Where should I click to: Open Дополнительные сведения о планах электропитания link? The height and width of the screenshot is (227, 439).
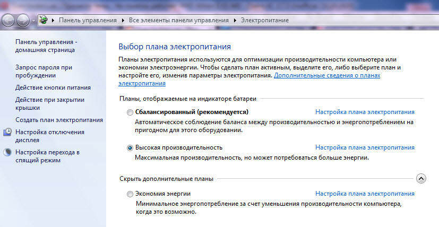pos(249,80)
